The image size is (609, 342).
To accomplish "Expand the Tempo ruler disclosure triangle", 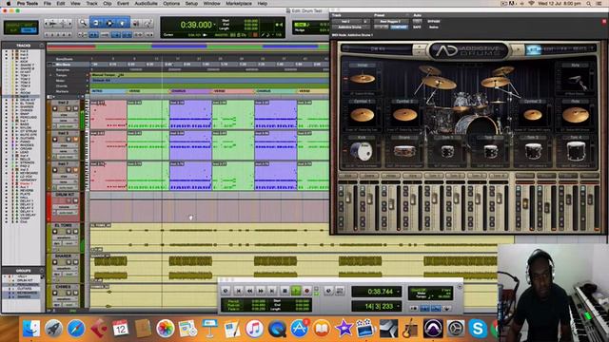I will [50, 75].
